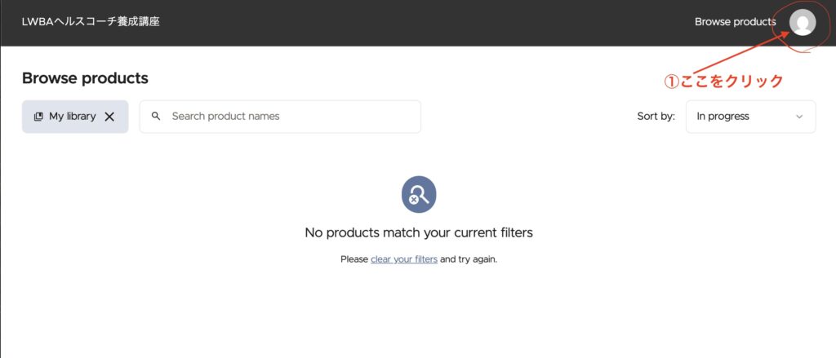Image resolution: width=836 pixels, height=358 pixels.
Task: Click the magnifier icon in the search box
Action: click(156, 117)
